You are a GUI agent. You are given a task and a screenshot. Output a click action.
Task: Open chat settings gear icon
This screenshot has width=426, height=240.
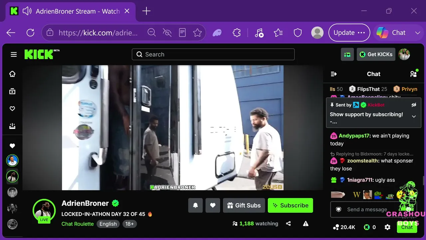click(387, 227)
